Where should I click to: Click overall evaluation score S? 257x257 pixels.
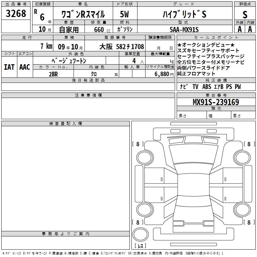click(x=245, y=15)
